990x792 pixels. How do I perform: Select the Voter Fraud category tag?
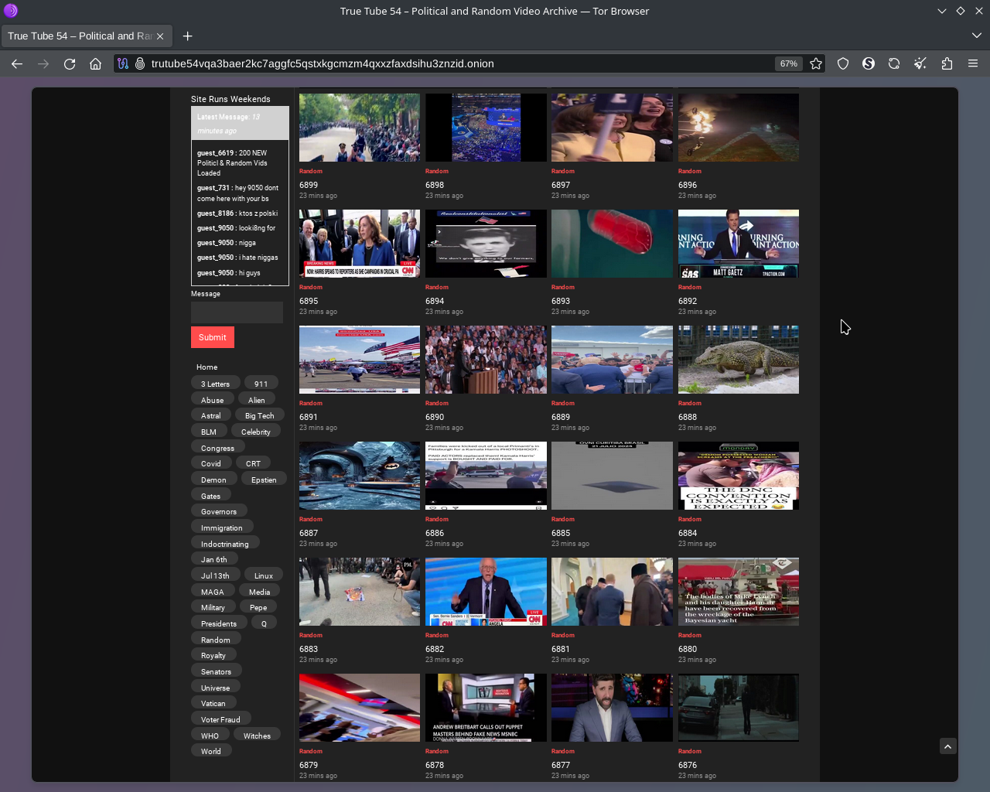click(220, 719)
